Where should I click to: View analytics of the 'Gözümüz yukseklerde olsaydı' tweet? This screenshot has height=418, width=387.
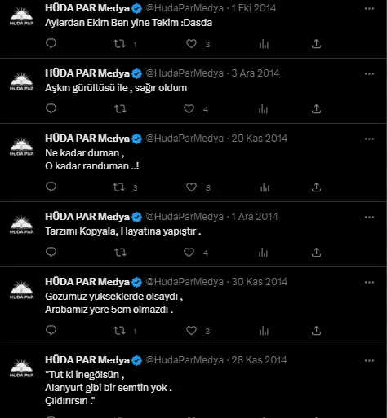[x=264, y=331]
